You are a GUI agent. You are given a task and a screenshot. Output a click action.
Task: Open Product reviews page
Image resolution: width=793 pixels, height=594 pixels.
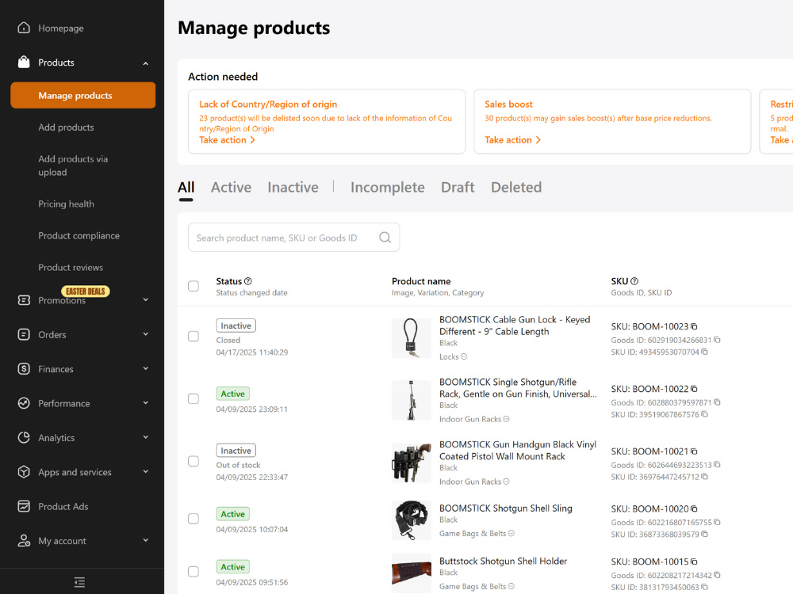coord(71,268)
